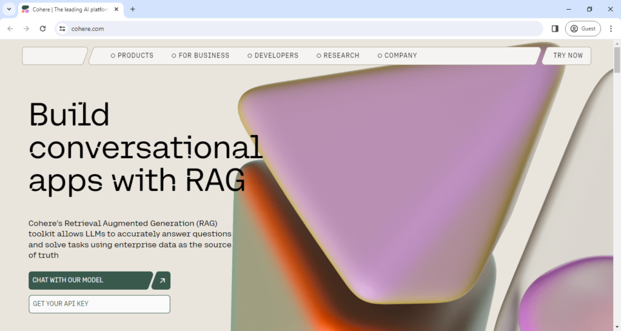Click Get Your API Key button
Viewport: 621px width, 331px height.
point(99,304)
